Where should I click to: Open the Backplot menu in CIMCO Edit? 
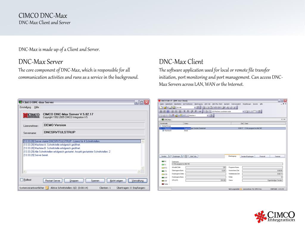point(227,104)
